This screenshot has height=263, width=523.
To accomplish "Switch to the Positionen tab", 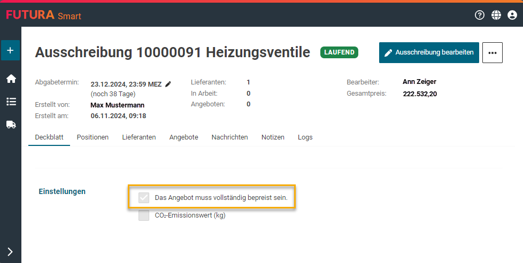I will click(x=93, y=137).
